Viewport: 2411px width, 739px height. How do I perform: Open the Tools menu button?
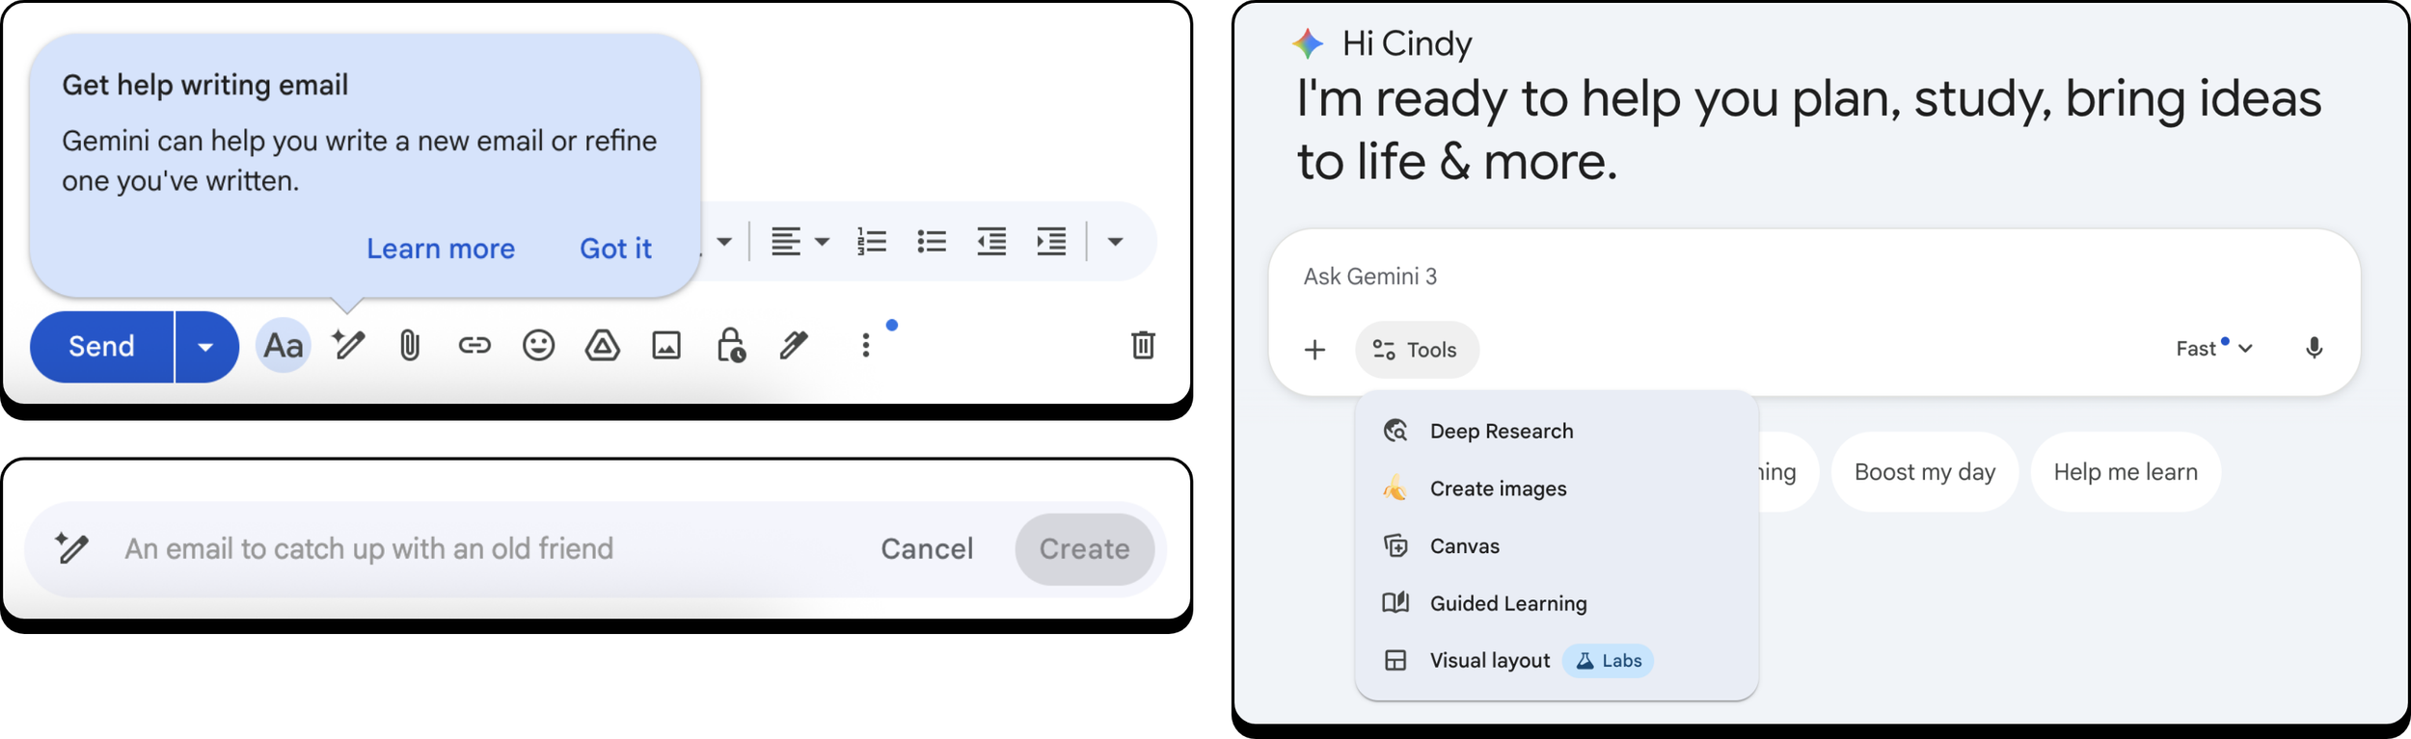[x=1416, y=350]
